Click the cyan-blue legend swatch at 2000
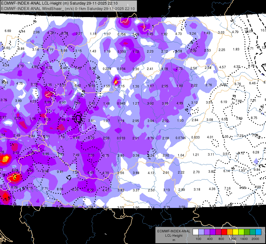 pyautogui.click(x=258, y=232)
